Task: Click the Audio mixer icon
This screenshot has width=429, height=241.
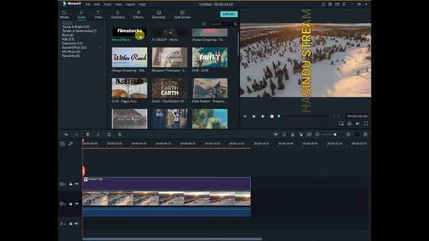Action: coord(301,135)
